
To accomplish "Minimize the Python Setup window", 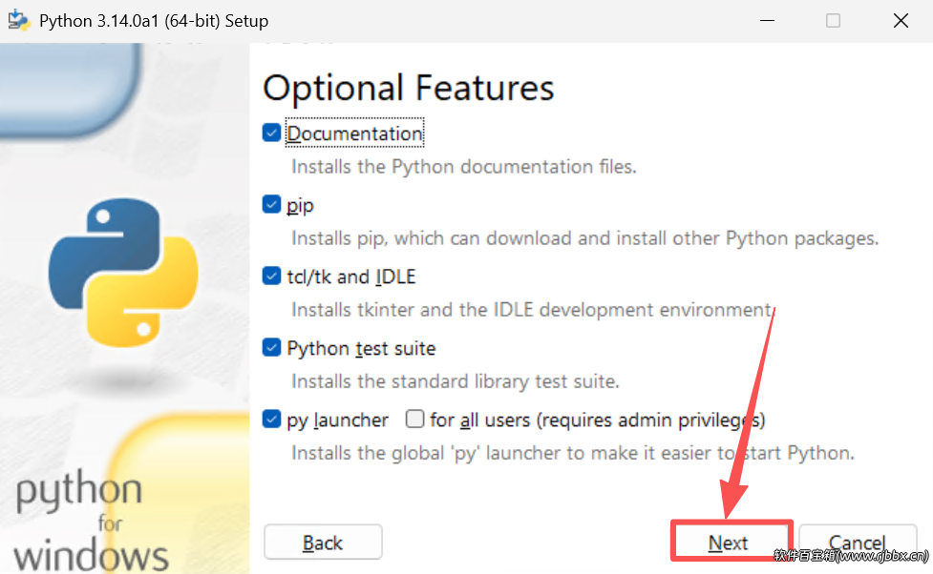I will (x=767, y=21).
